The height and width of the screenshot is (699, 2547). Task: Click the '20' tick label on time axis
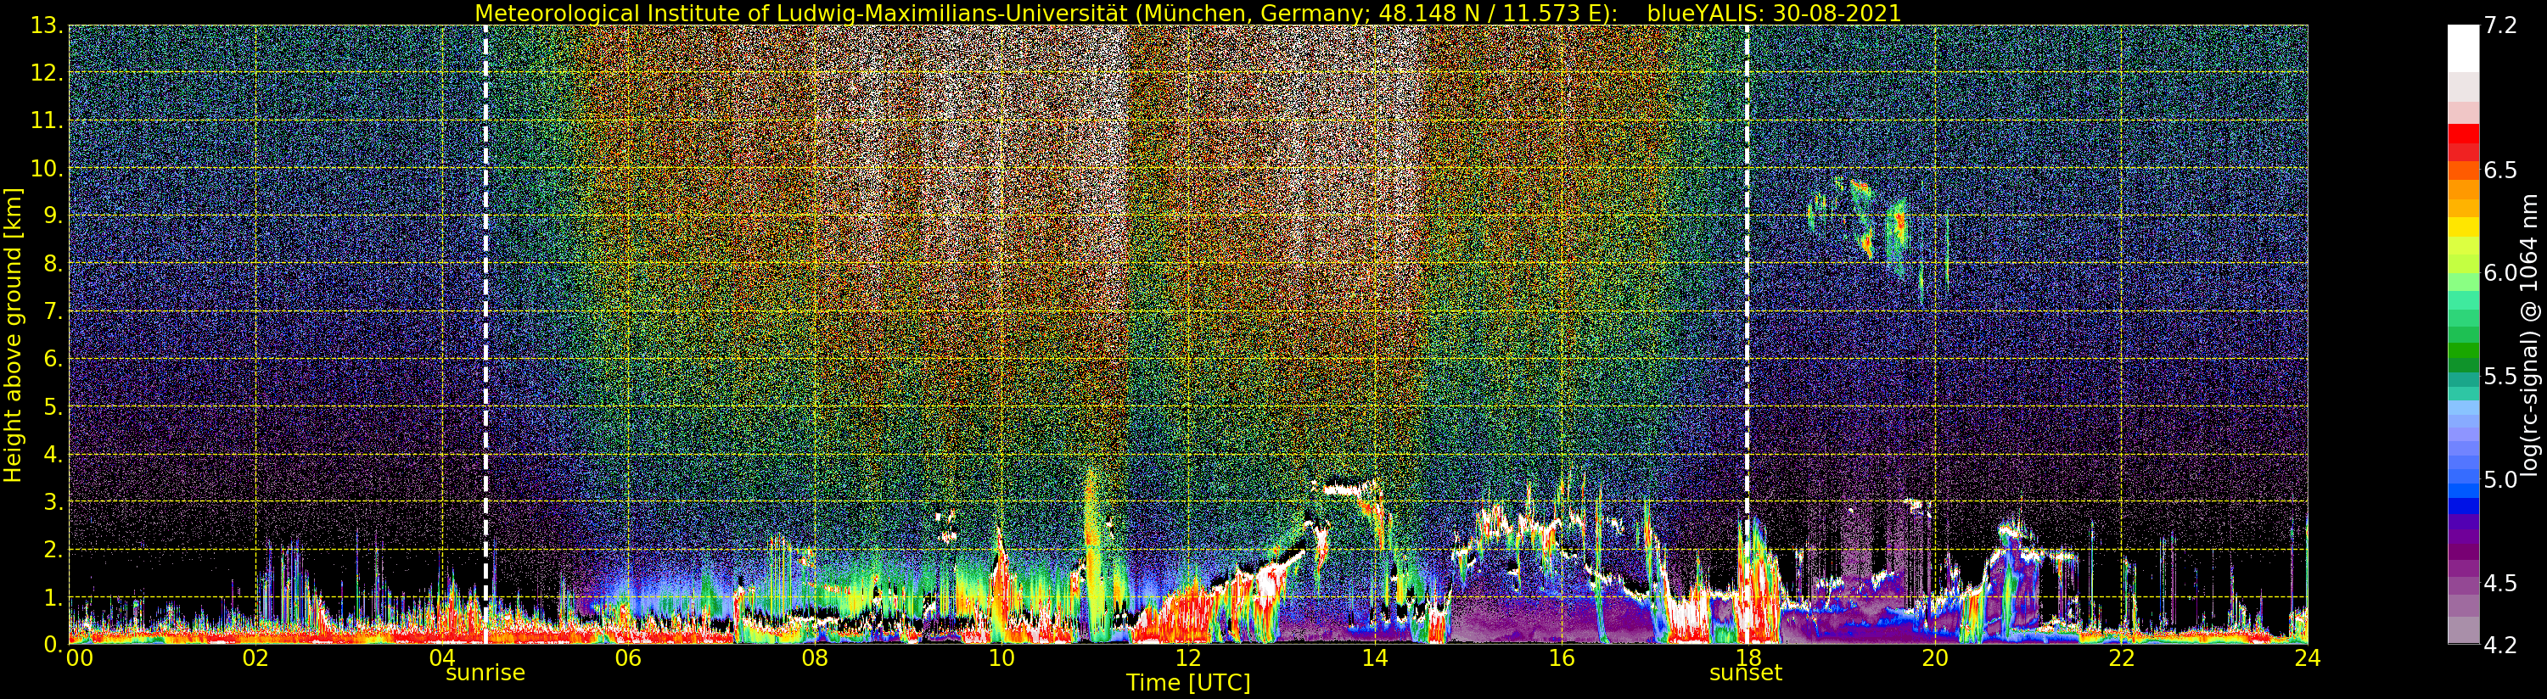tap(1934, 658)
